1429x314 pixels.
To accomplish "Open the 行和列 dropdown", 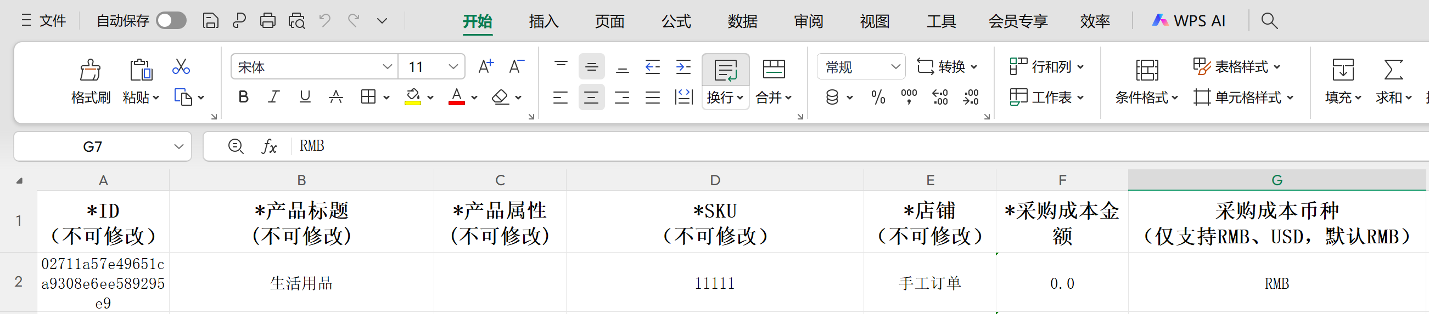I will click(1046, 67).
